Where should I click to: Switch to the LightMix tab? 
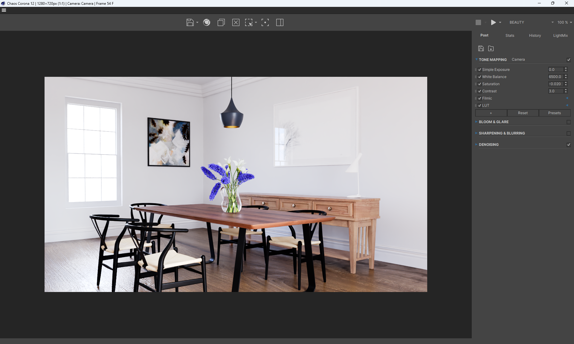click(x=560, y=36)
